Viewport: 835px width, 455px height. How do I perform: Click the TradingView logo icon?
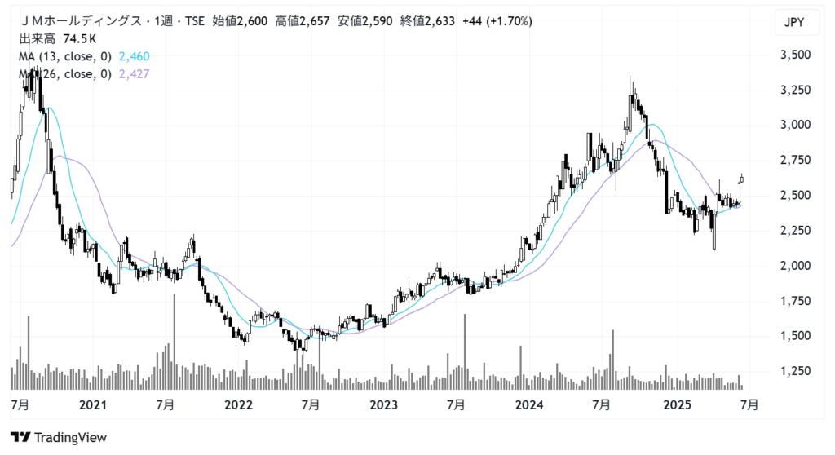pyautogui.click(x=20, y=437)
